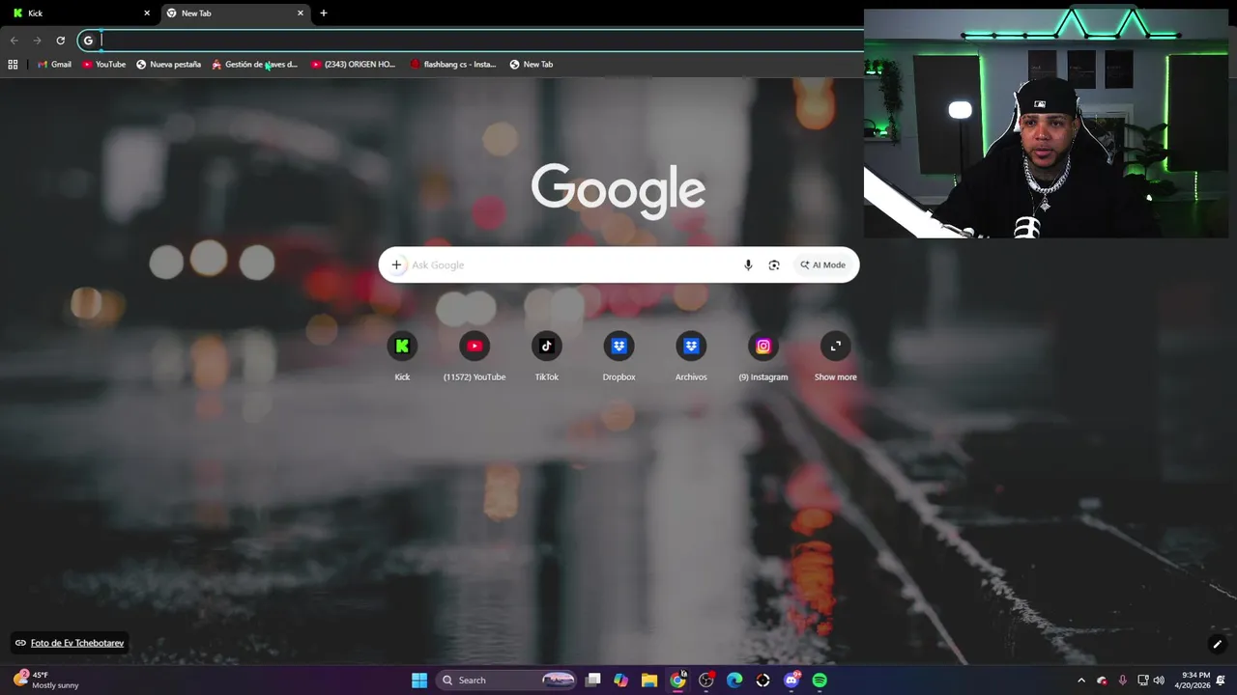Open the Kick shortcut tile
1237x695 pixels.
(402, 356)
